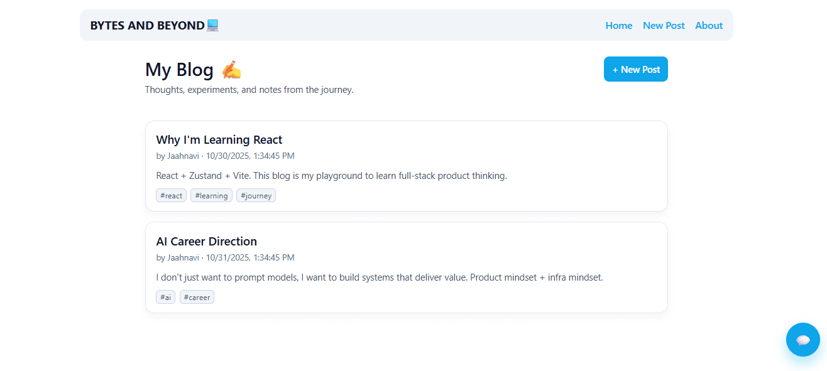This screenshot has width=827, height=371.
Task: Click the 10/31/2025 author and date line
Action: (x=225, y=257)
